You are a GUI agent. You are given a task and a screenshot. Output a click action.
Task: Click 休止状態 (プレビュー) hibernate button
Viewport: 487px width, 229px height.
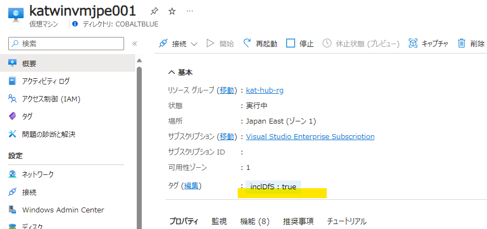click(x=361, y=44)
